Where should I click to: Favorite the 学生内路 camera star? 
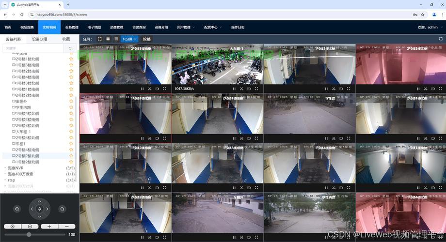pos(71,107)
